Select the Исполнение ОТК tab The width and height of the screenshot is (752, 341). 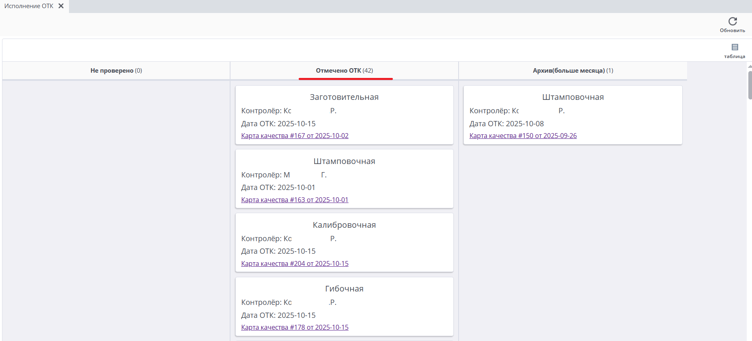point(29,6)
